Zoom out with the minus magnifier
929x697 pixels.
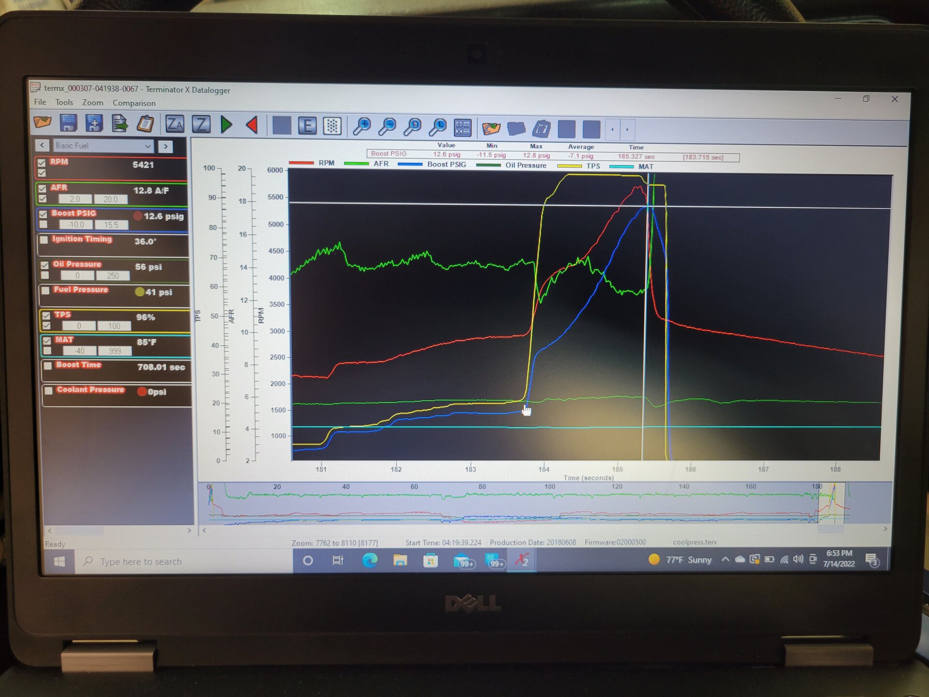[387, 127]
